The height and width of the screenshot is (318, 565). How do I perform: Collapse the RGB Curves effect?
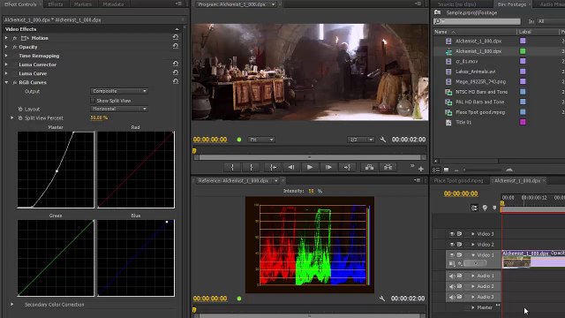(6, 82)
